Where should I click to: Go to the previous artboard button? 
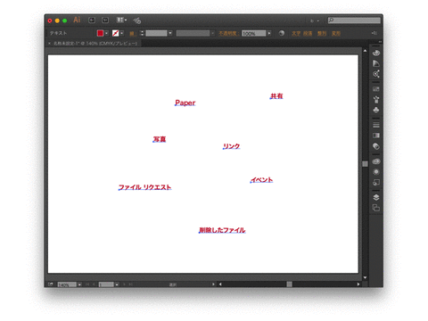94,284
